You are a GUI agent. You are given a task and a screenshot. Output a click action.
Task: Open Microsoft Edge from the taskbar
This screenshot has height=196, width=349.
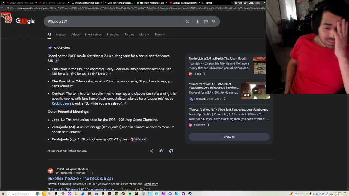pyautogui.click(x=157, y=194)
